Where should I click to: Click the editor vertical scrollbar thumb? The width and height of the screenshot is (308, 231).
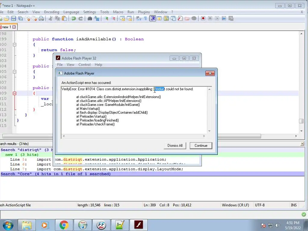(x=301, y=121)
